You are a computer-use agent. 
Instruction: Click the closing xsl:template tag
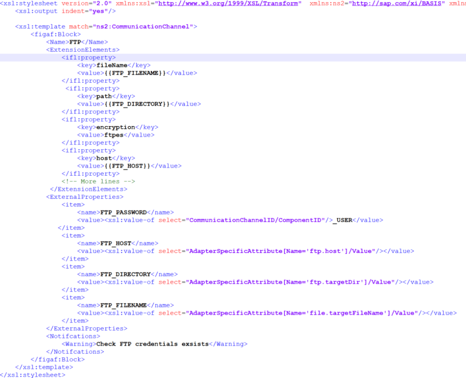pos(44,367)
